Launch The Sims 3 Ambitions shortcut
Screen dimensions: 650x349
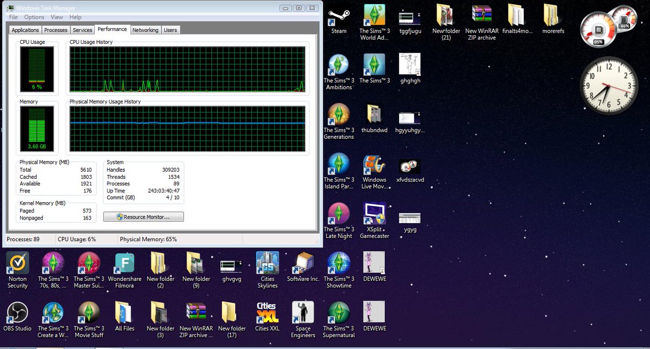click(x=339, y=73)
